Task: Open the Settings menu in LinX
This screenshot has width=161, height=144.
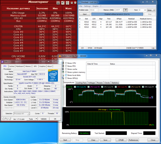Action: click(87, 6)
